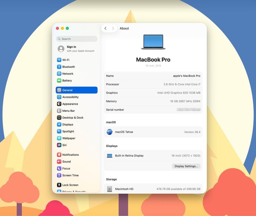The image size is (256, 216).
Task: Click the Spotlight magnifier icon
Action: click(x=59, y=131)
